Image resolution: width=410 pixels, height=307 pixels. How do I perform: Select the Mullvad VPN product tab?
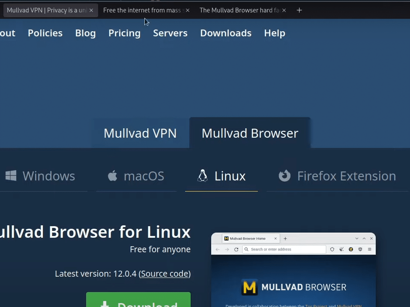(x=140, y=133)
